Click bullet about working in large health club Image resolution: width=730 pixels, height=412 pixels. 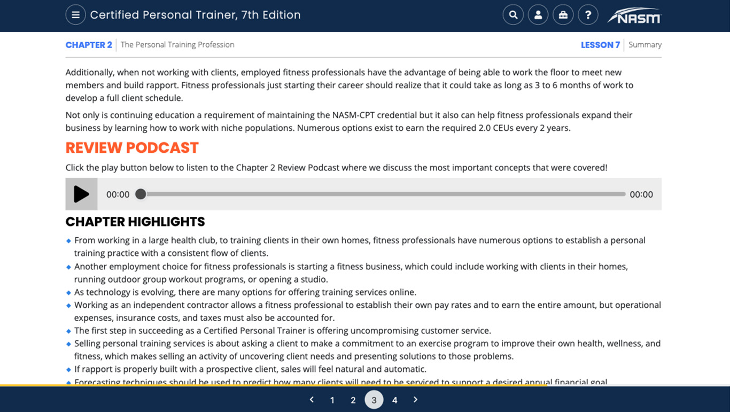pos(360,247)
